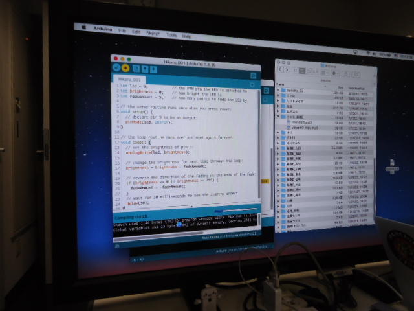Open tab dropdown in the rear Arduino window
This screenshot has height=311, width=414.
click(x=265, y=100)
